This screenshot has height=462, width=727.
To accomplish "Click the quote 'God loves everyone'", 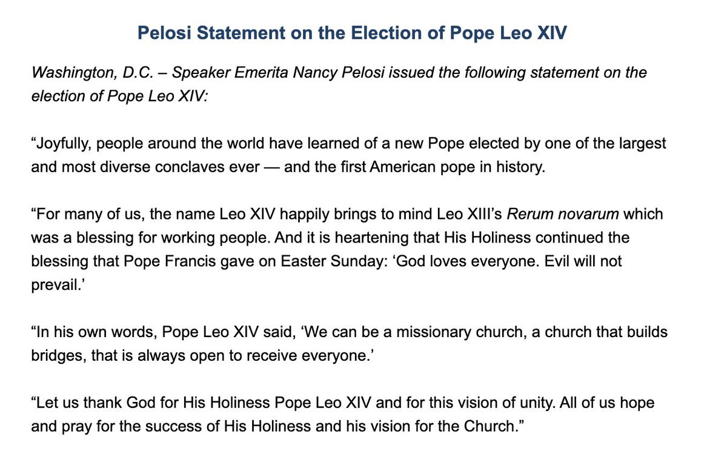I will pyautogui.click(x=454, y=261).
